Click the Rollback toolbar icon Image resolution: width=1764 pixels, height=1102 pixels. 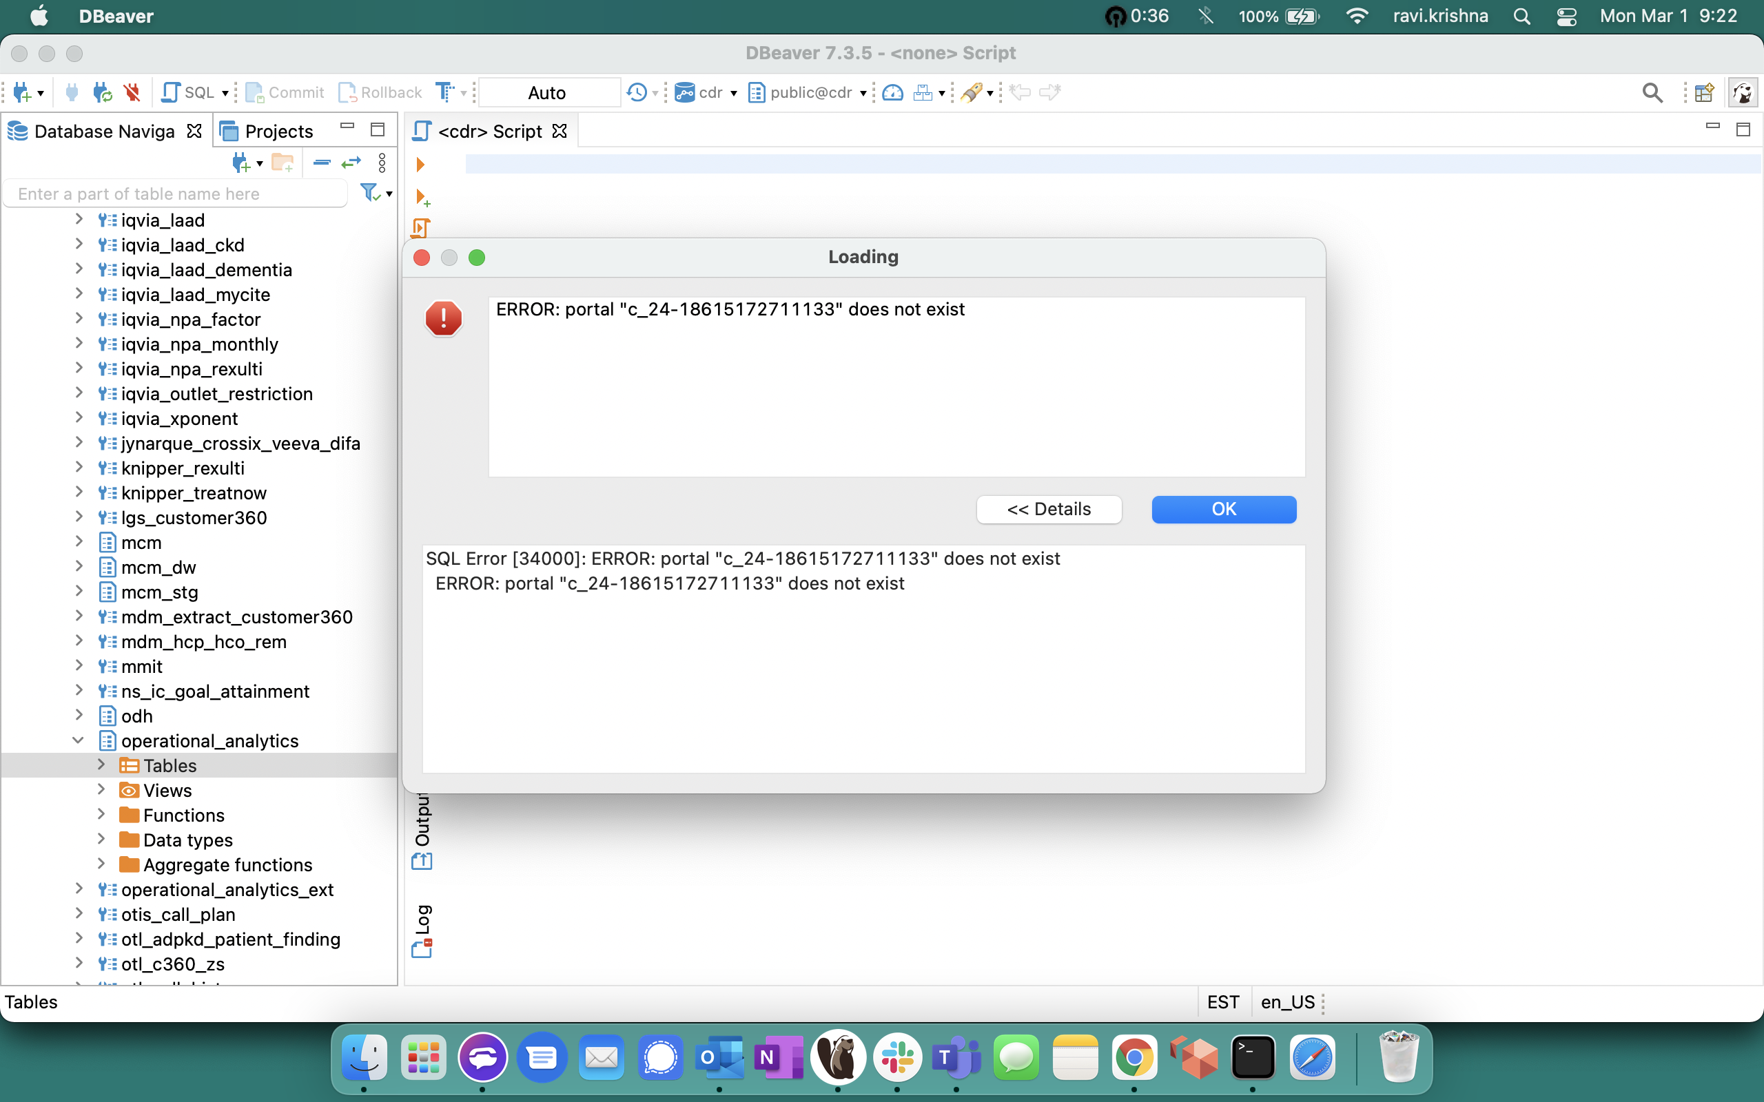(379, 92)
